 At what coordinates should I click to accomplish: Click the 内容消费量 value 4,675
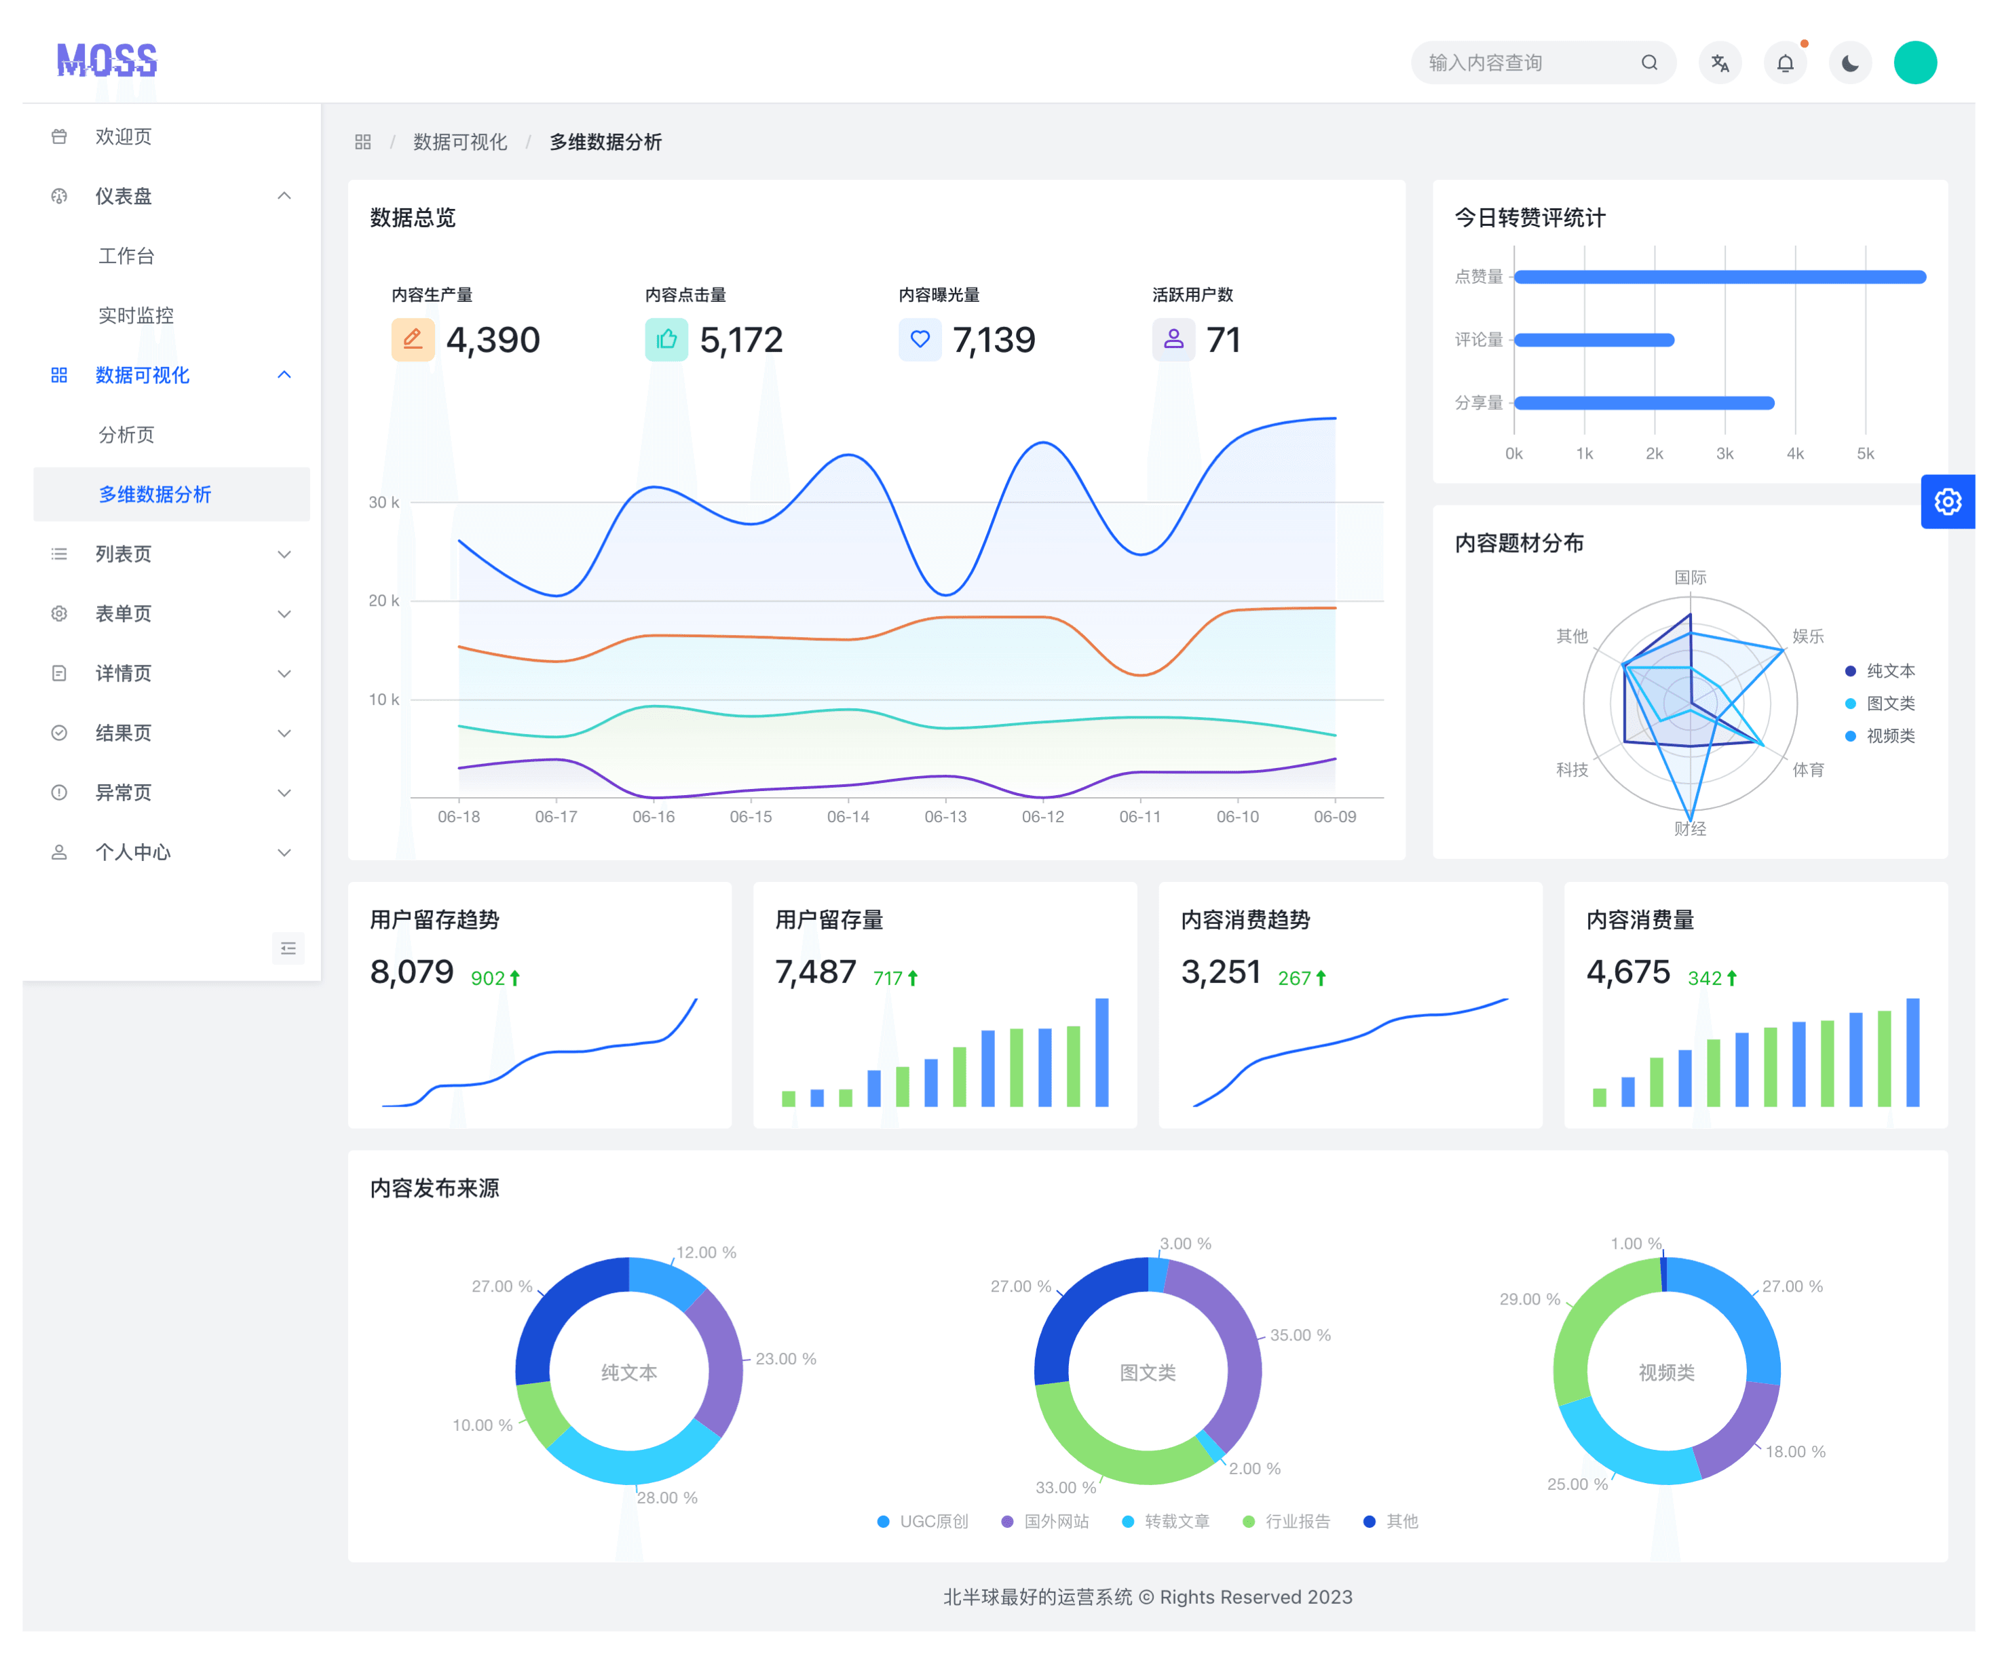1628,972
